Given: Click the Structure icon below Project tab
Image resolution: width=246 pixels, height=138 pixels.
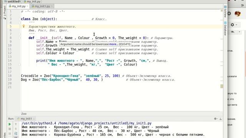Looking at the screenshot, I should pyautogui.click(x=5, y=18).
